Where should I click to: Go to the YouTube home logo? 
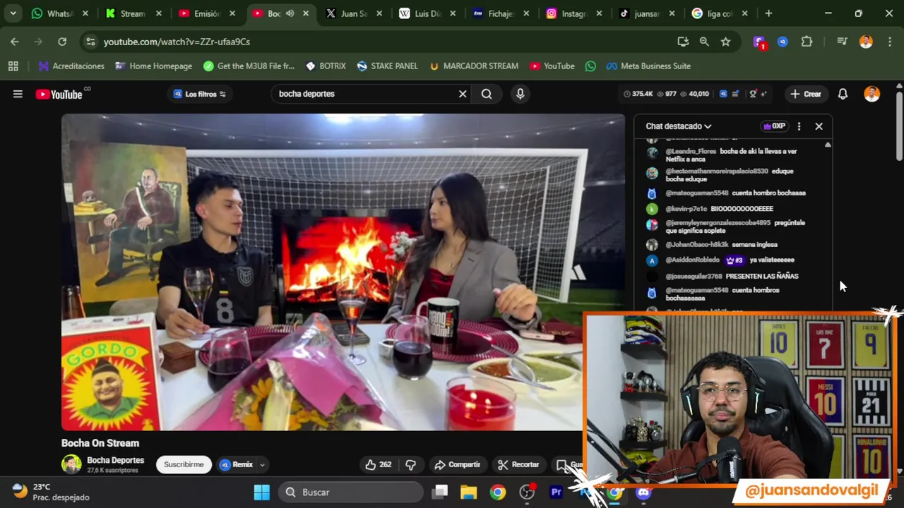pyautogui.click(x=59, y=95)
